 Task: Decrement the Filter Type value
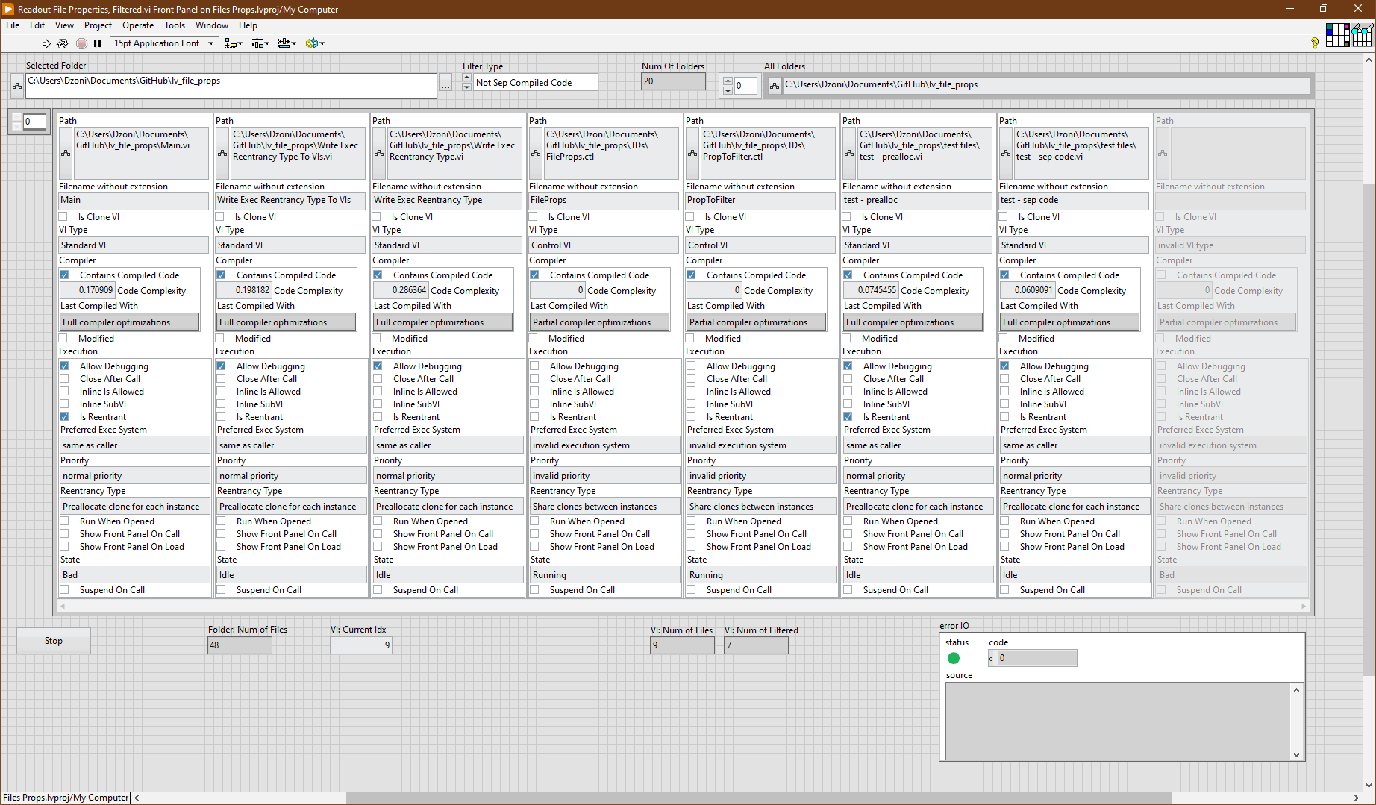click(x=467, y=87)
